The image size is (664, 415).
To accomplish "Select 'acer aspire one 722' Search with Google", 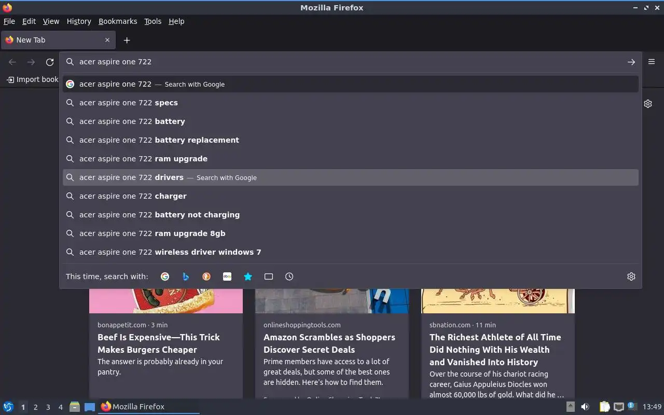I will (x=351, y=84).
